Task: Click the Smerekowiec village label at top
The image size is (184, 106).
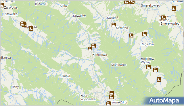Action: click(150, 5)
